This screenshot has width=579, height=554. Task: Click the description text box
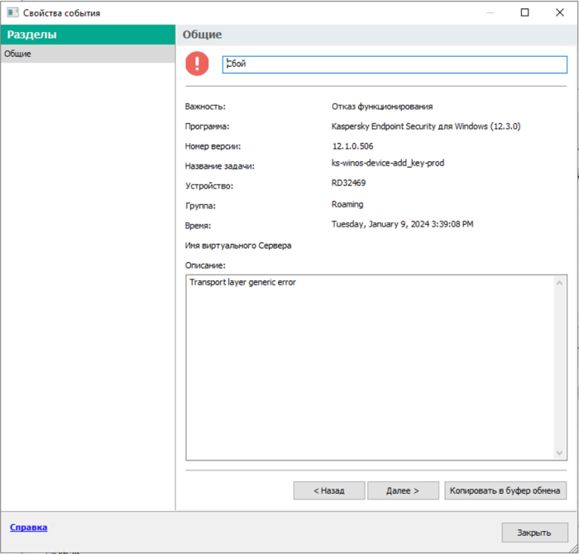pyautogui.click(x=376, y=367)
